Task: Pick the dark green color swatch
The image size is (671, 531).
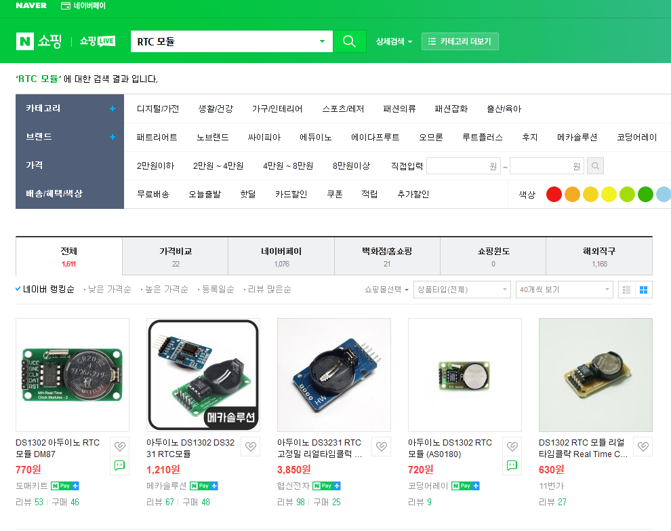Action: click(x=645, y=195)
